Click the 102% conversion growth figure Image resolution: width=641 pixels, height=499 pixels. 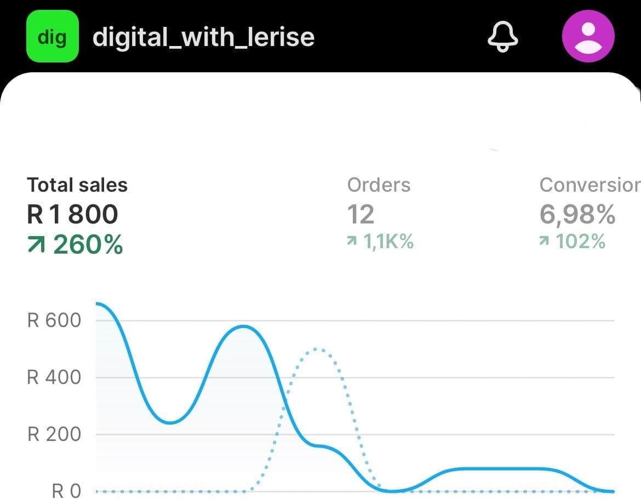coord(580,242)
